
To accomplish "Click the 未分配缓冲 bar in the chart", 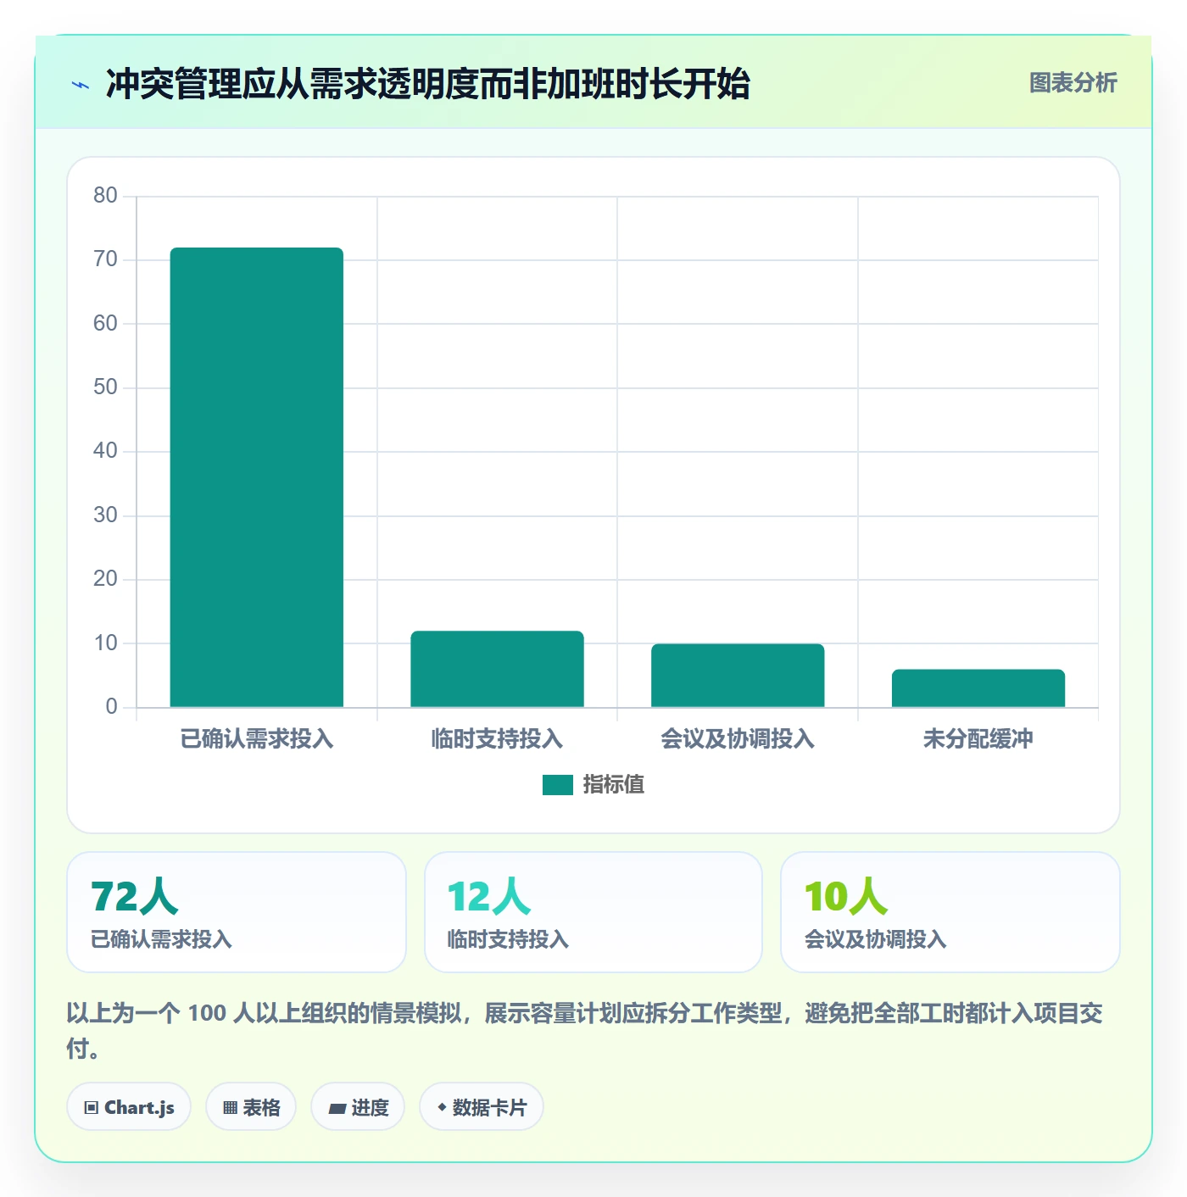I will pyautogui.click(x=978, y=688).
